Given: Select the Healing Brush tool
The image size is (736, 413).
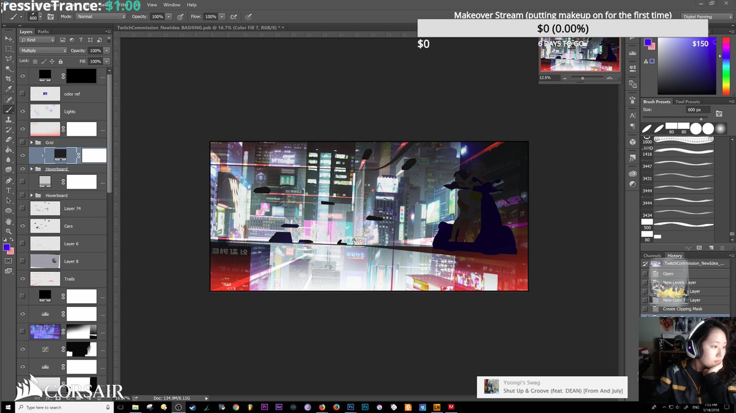Looking at the screenshot, I should 9,99.
